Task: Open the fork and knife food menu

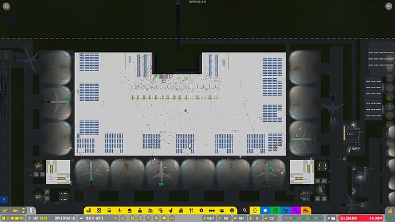Action: (191, 211)
